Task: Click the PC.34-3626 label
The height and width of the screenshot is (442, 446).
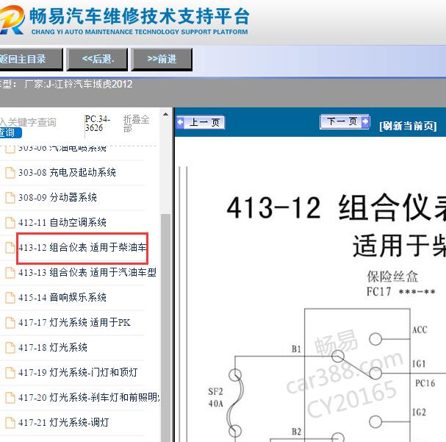Action: point(97,124)
